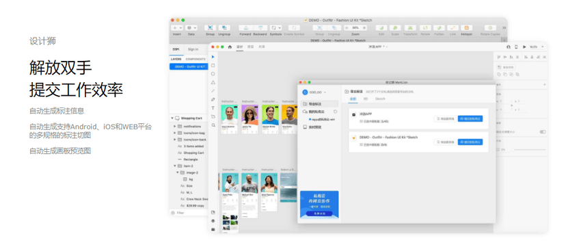Select the triangle shape tool
Screen dimensions: 566x247
pyautogui.click(x=213, y=82)
